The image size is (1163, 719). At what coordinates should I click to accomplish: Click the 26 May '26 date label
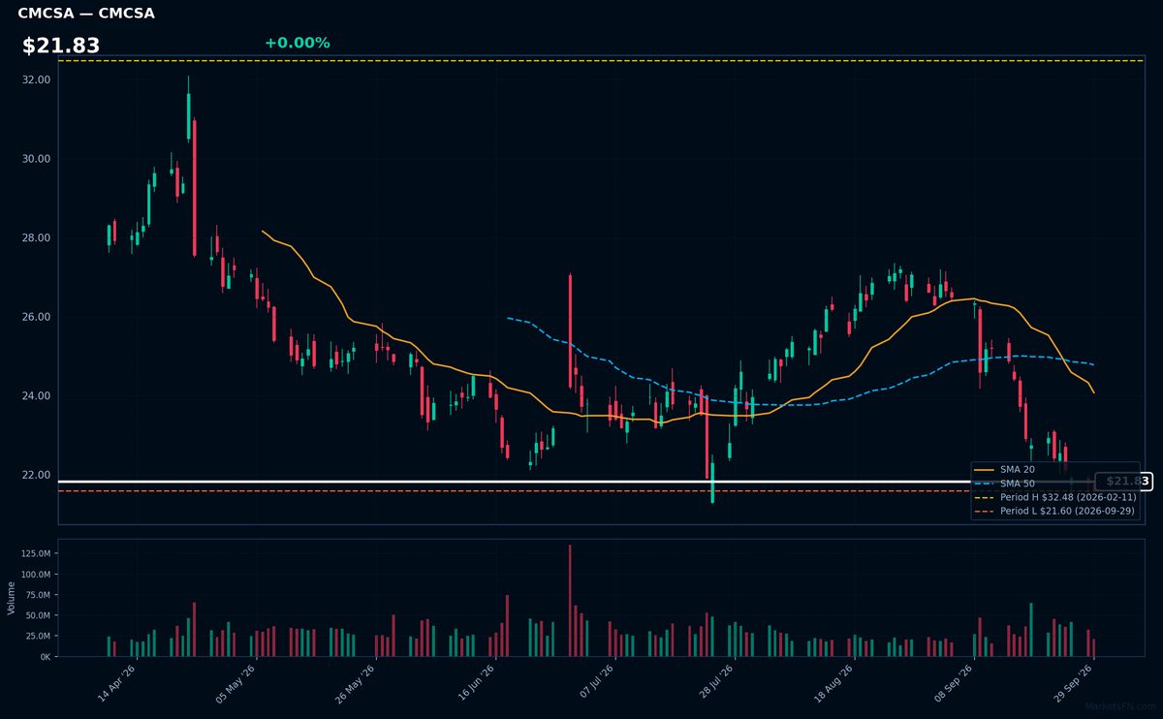[x=355, y=683]
